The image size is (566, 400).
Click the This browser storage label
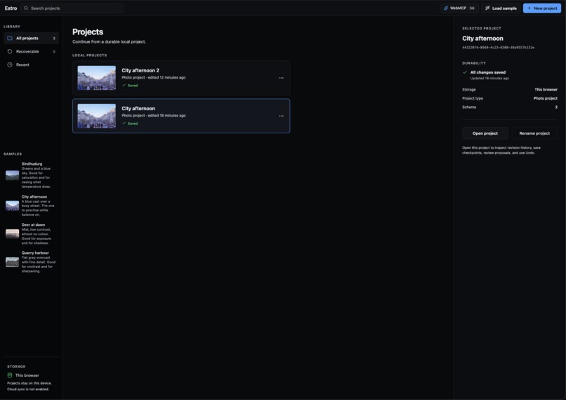click(x=27, y=375)
